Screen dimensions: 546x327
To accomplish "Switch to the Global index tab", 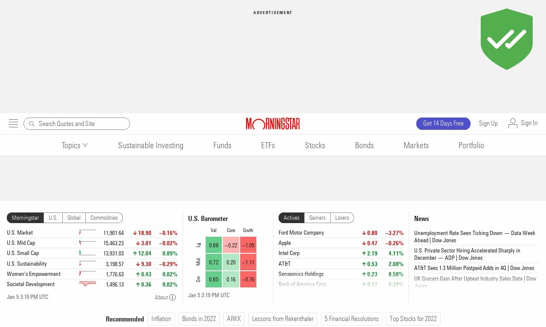I will pos(74,218).
